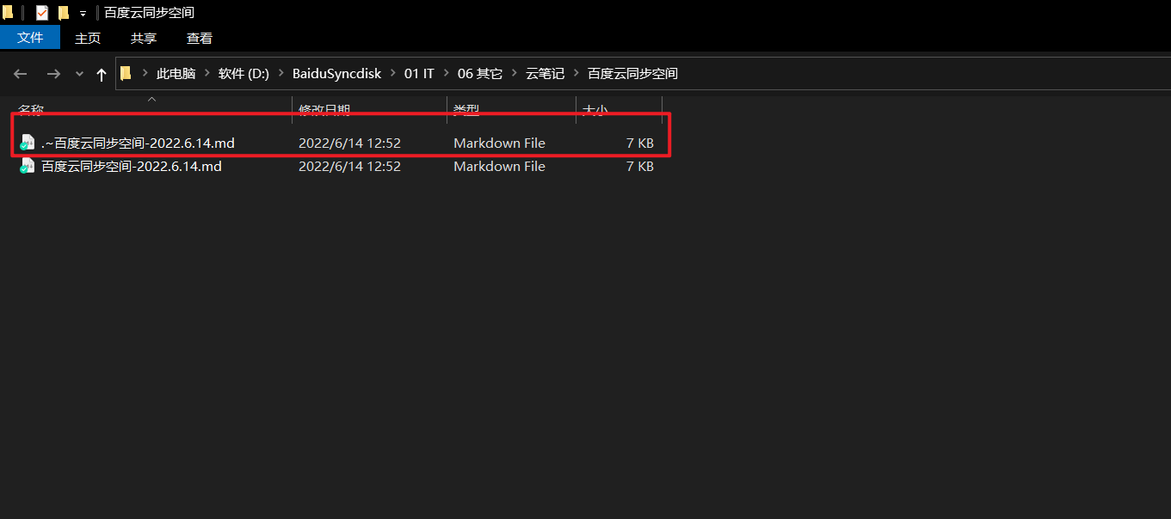Image resolution: width=1171 pixels, height=519 pixels.
Task: Click date cell of second file row
Action: pos(349,167)
